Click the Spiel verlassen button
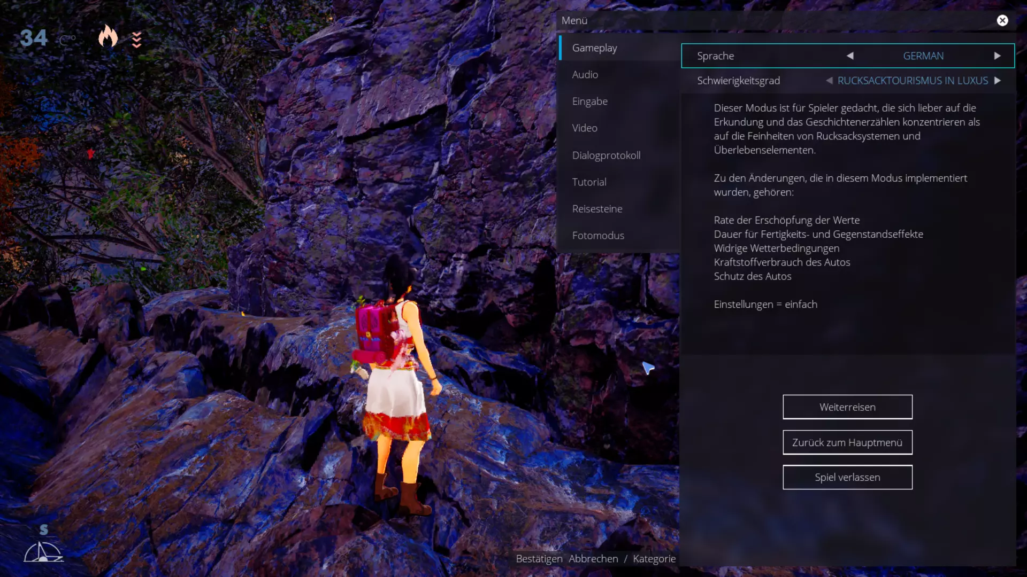Image resolution: width=1027 pixels, height=577 pixels. 847,477
